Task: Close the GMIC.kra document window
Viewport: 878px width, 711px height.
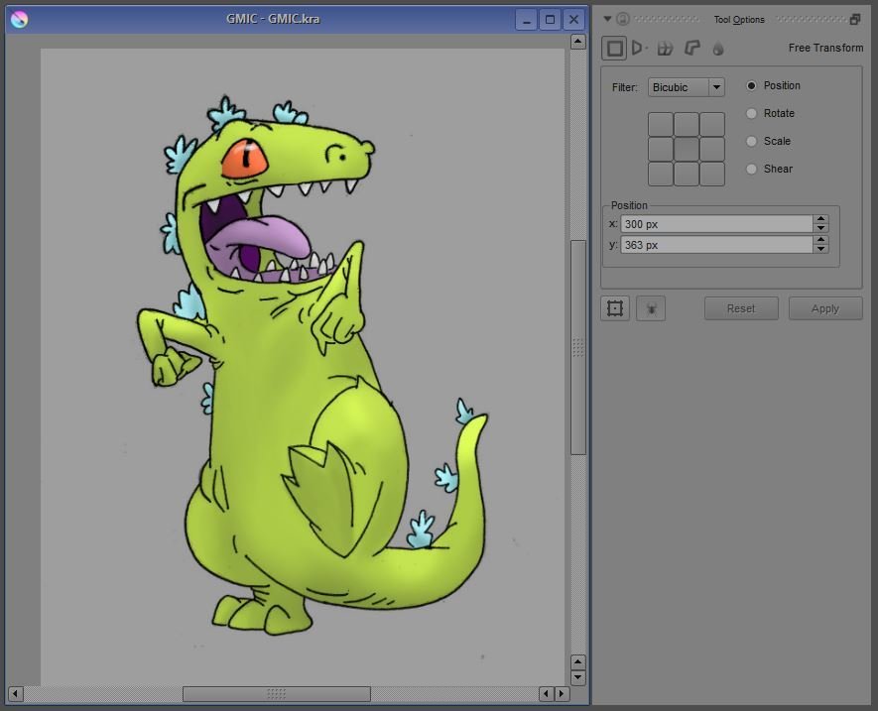Action: click(x=574, y=20)
